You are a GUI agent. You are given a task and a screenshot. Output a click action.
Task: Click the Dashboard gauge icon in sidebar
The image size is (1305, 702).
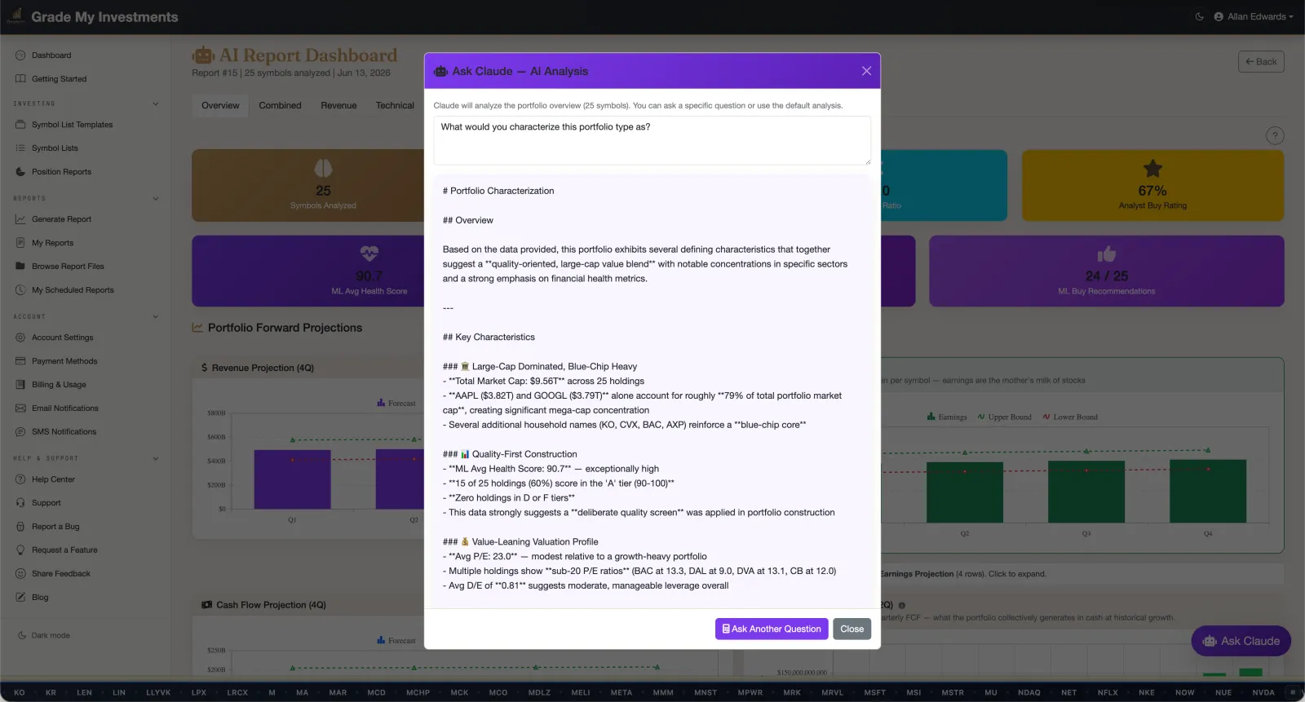[x=20, y=55]
